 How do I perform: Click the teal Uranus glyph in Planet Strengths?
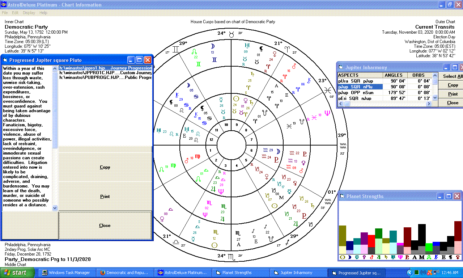[393, 257]
